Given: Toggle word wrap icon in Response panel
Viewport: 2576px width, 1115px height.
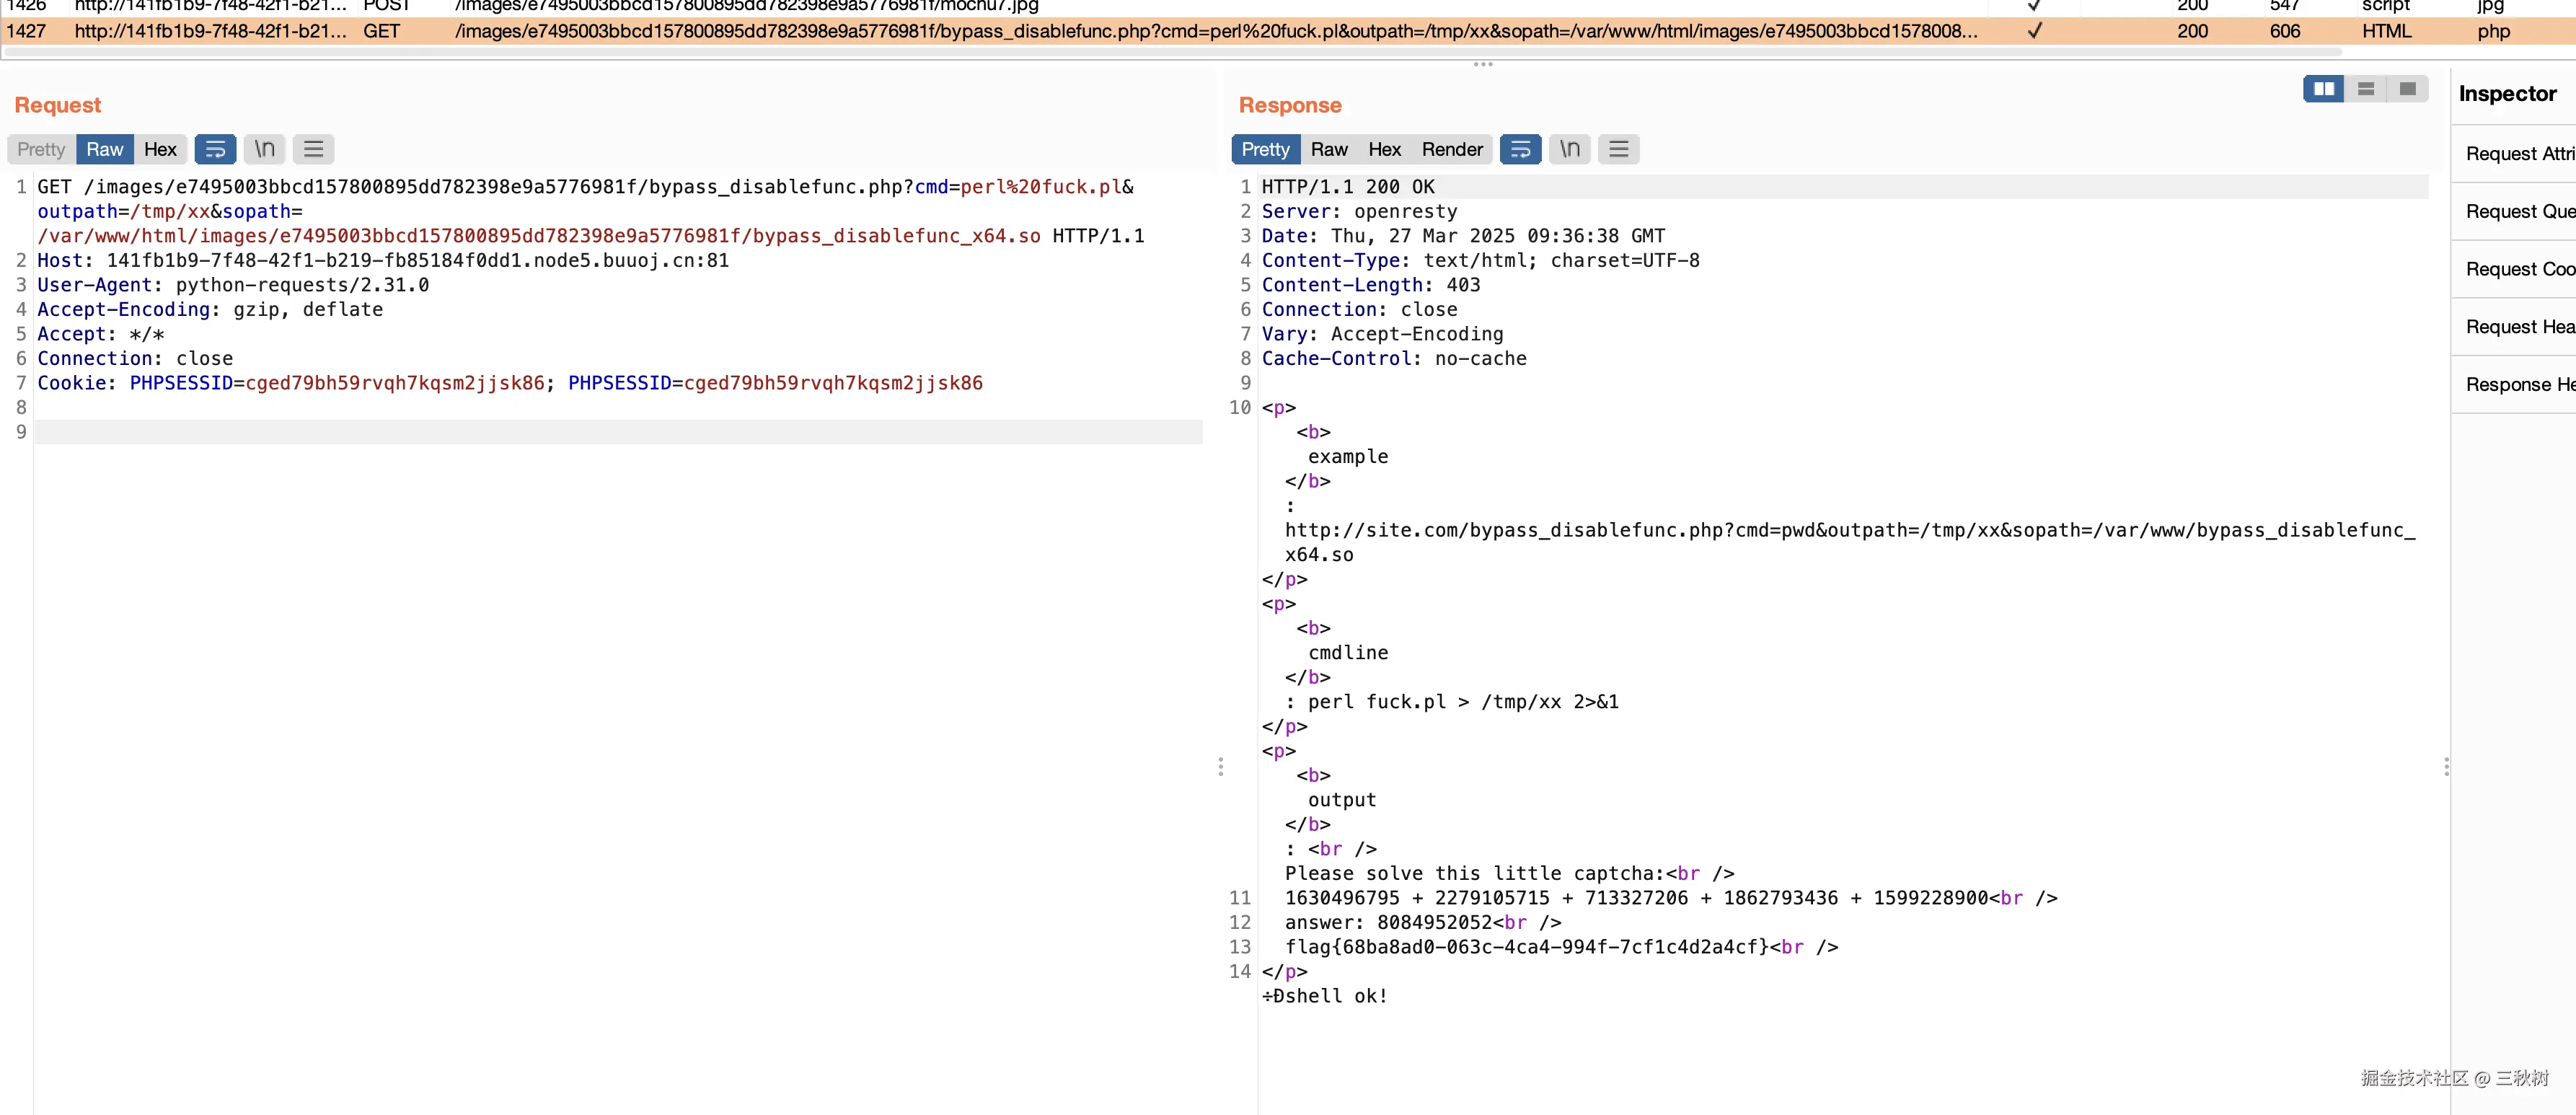Looking at the screenshot, I should point(1520,149).
